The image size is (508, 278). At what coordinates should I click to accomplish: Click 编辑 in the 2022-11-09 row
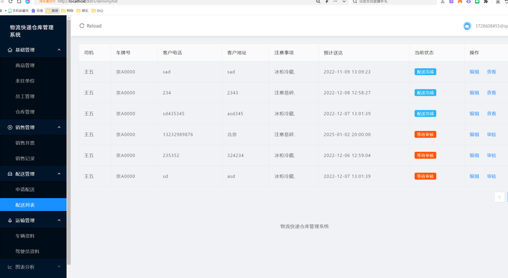tap(474, 72)
